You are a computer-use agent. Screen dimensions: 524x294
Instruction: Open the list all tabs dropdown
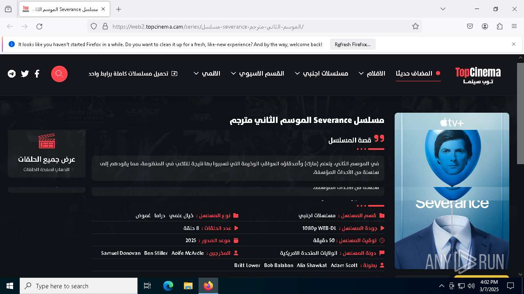coord(443,9)
